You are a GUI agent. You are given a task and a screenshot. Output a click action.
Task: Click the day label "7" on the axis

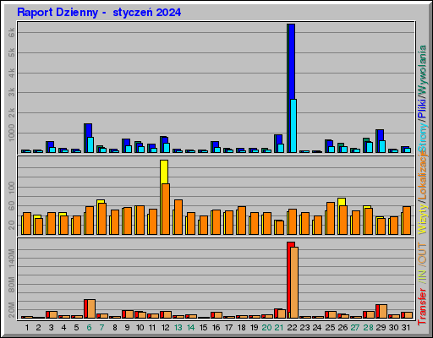101,328
